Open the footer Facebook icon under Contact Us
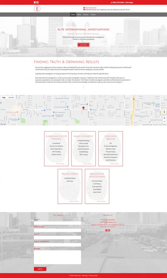This screenshot has height=278, width=167. (x=107, y=230)
